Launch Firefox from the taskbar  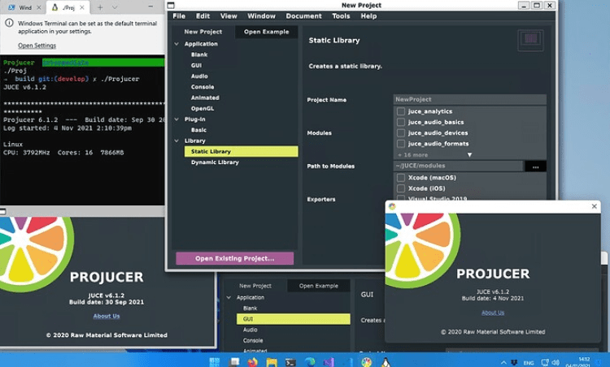point(252,362)
